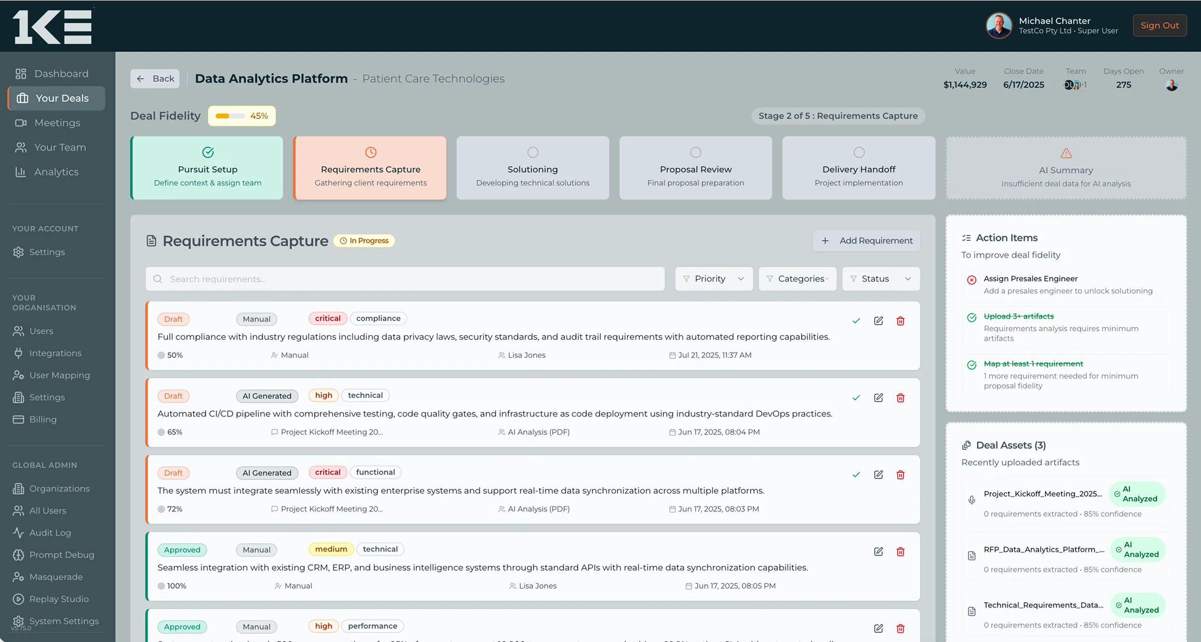
Task: Click the AI Summary warning icon
Action: (x=1066, y=153)
